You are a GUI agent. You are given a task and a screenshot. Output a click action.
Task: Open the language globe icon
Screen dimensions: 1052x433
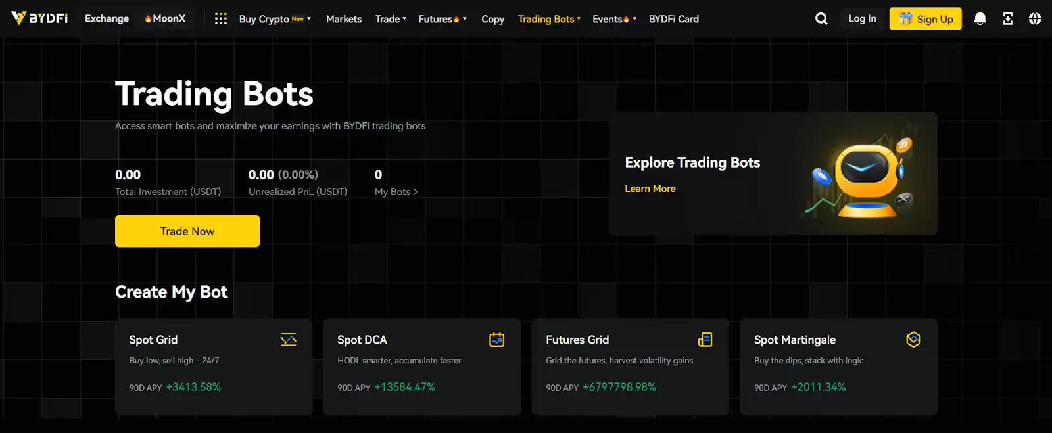pos(1035,19)
